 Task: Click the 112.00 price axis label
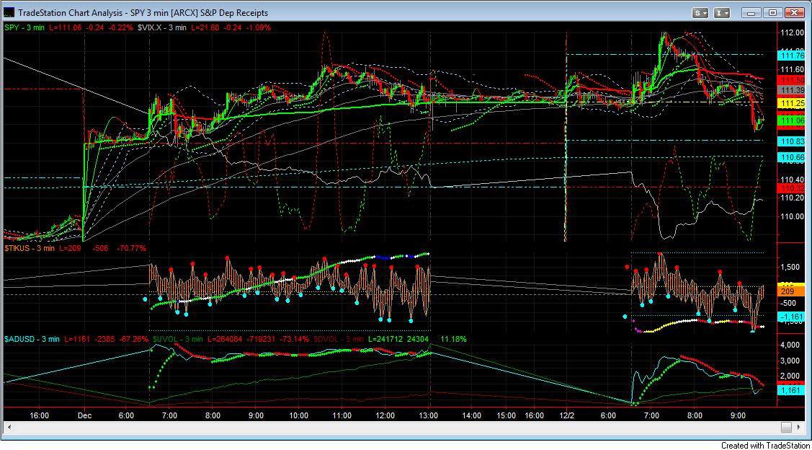point(791,32)
